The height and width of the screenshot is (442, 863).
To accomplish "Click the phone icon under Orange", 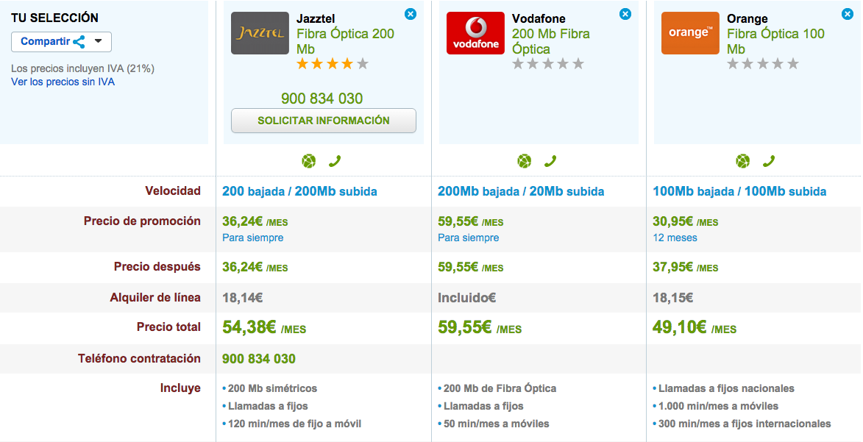I will click(769, 161).
